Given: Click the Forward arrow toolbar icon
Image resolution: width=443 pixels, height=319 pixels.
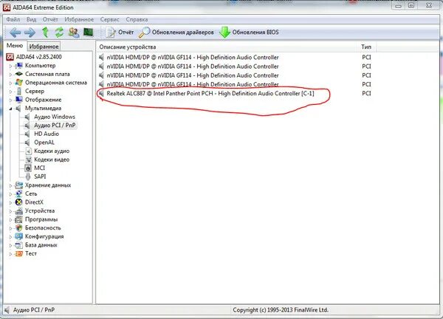Looking at the screenshot, I should pyautogui.click(x=30, y=32).
